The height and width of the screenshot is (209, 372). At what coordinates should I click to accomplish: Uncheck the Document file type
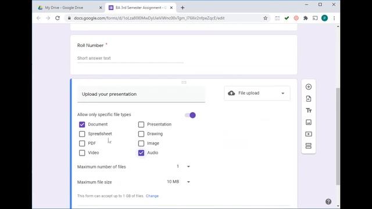[x=82, y=124]
